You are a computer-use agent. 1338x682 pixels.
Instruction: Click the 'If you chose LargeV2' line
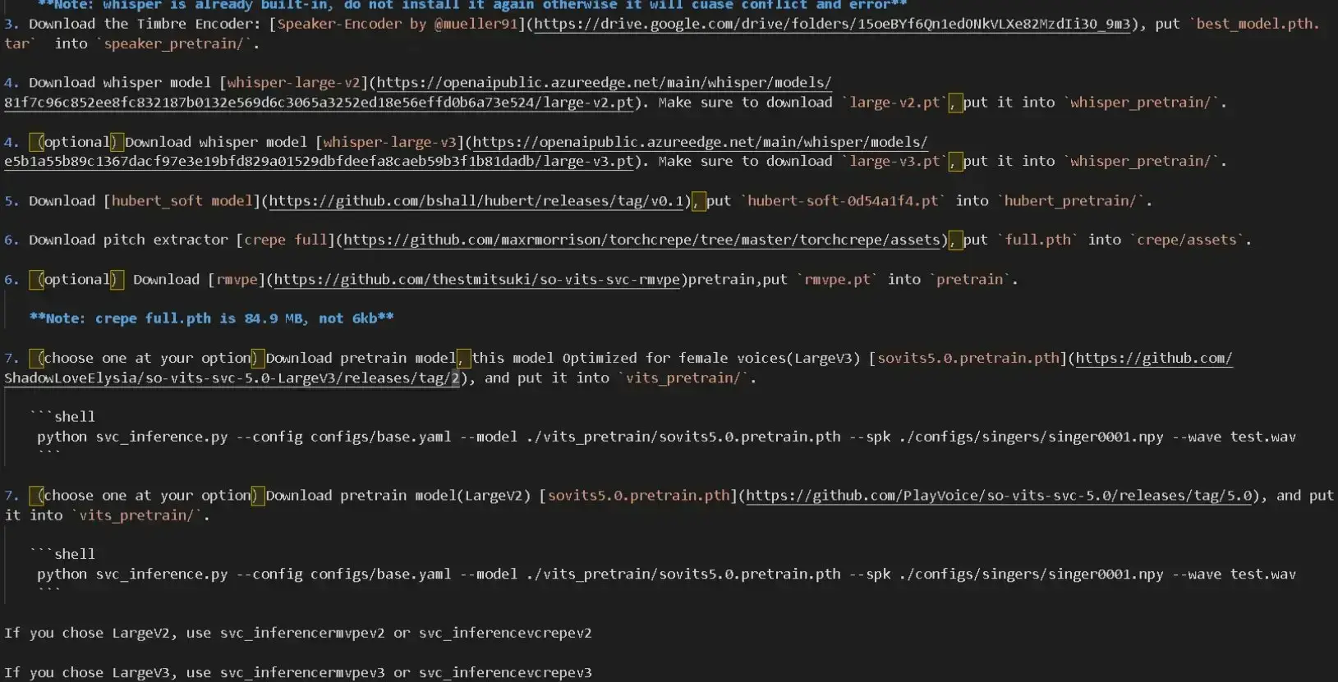click(298, 633)
